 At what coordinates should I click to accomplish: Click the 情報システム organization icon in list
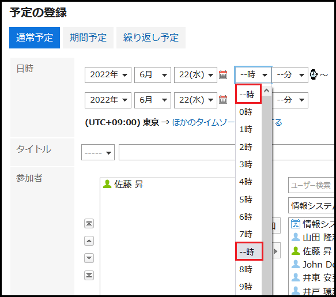[296, 224]
